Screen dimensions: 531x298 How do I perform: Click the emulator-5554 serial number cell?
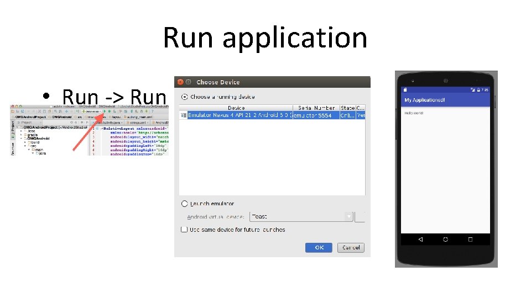click(x=316, y=115)
